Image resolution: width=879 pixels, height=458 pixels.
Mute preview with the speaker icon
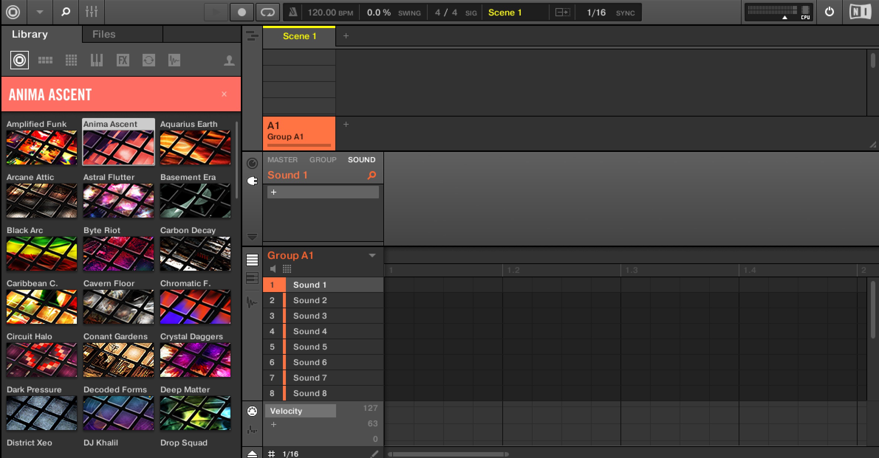pos(273,269)
